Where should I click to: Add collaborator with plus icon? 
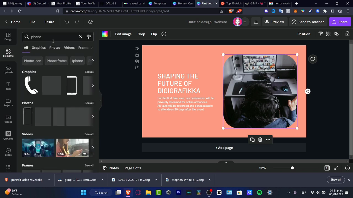point(245,22)
